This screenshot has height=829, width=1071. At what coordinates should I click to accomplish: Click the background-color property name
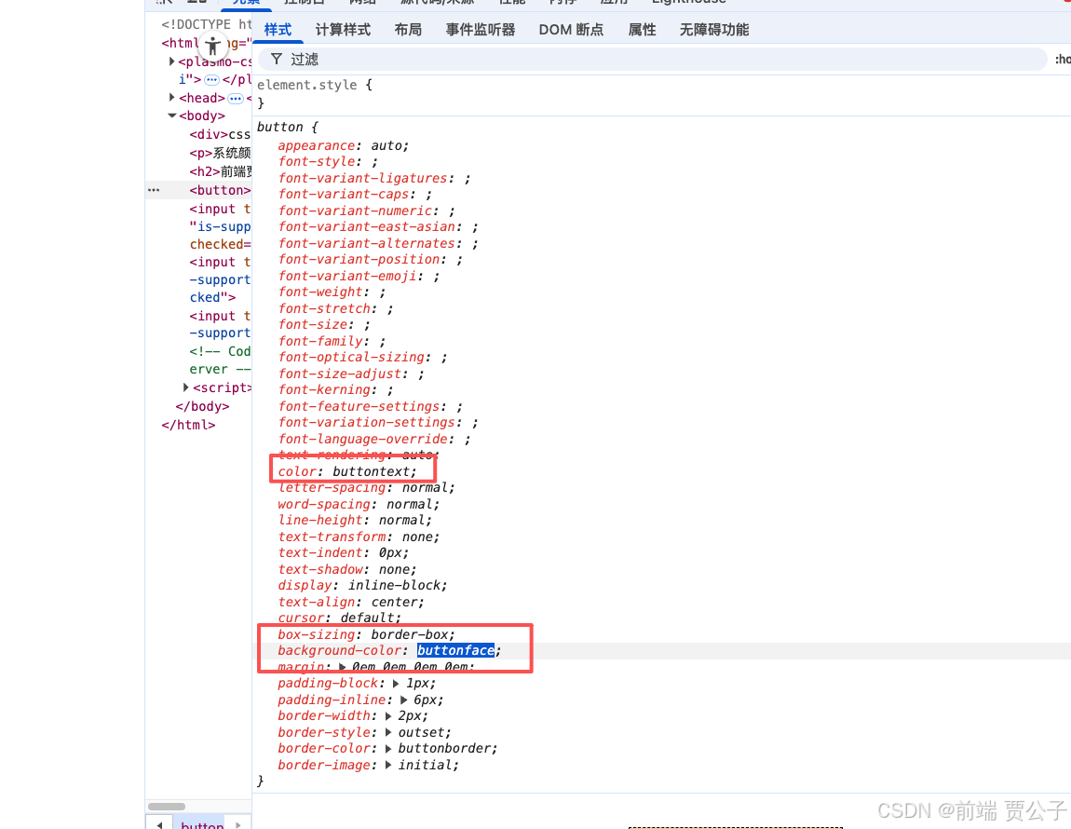tap(339, 650)
